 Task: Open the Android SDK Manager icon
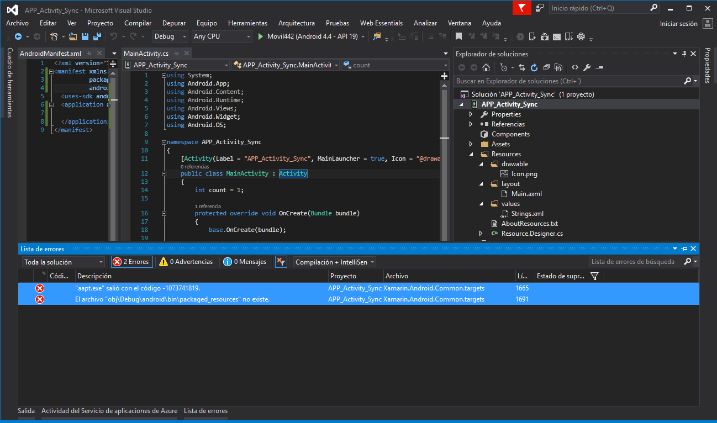tap(545, 36)
